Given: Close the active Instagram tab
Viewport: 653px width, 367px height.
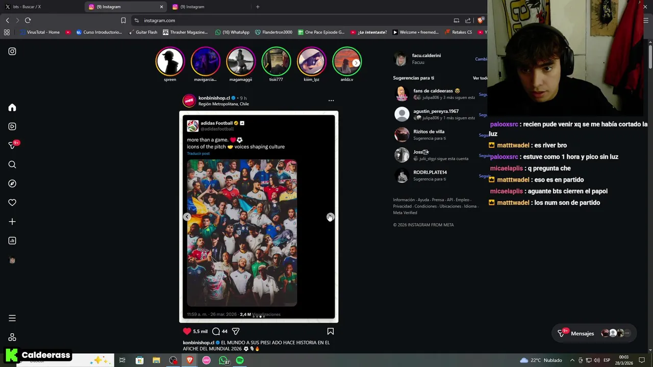Looking at the screenshot, I should (161, 7).
